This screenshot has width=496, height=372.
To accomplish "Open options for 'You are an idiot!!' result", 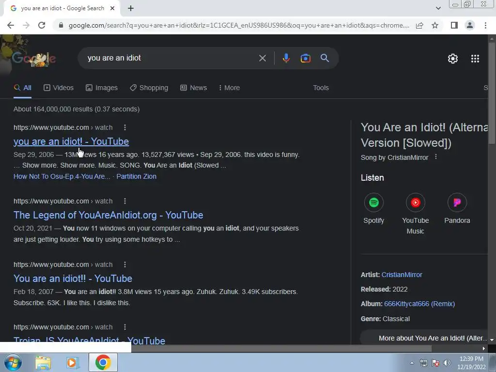I will coord(125,264).
